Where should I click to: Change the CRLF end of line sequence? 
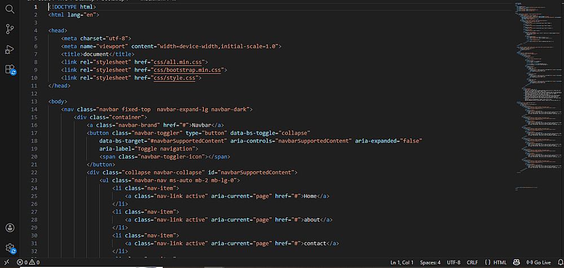pyautogui.click(x=473, y=262)
